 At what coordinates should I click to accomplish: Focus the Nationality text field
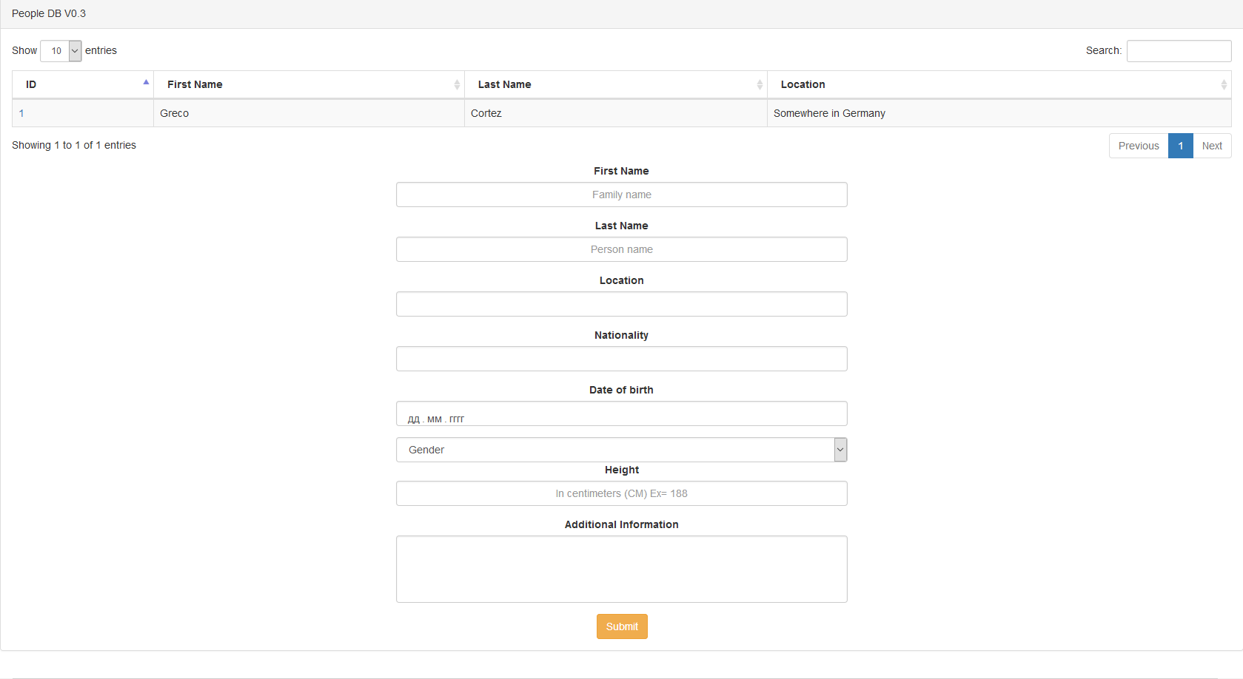[x=621, y=359]
